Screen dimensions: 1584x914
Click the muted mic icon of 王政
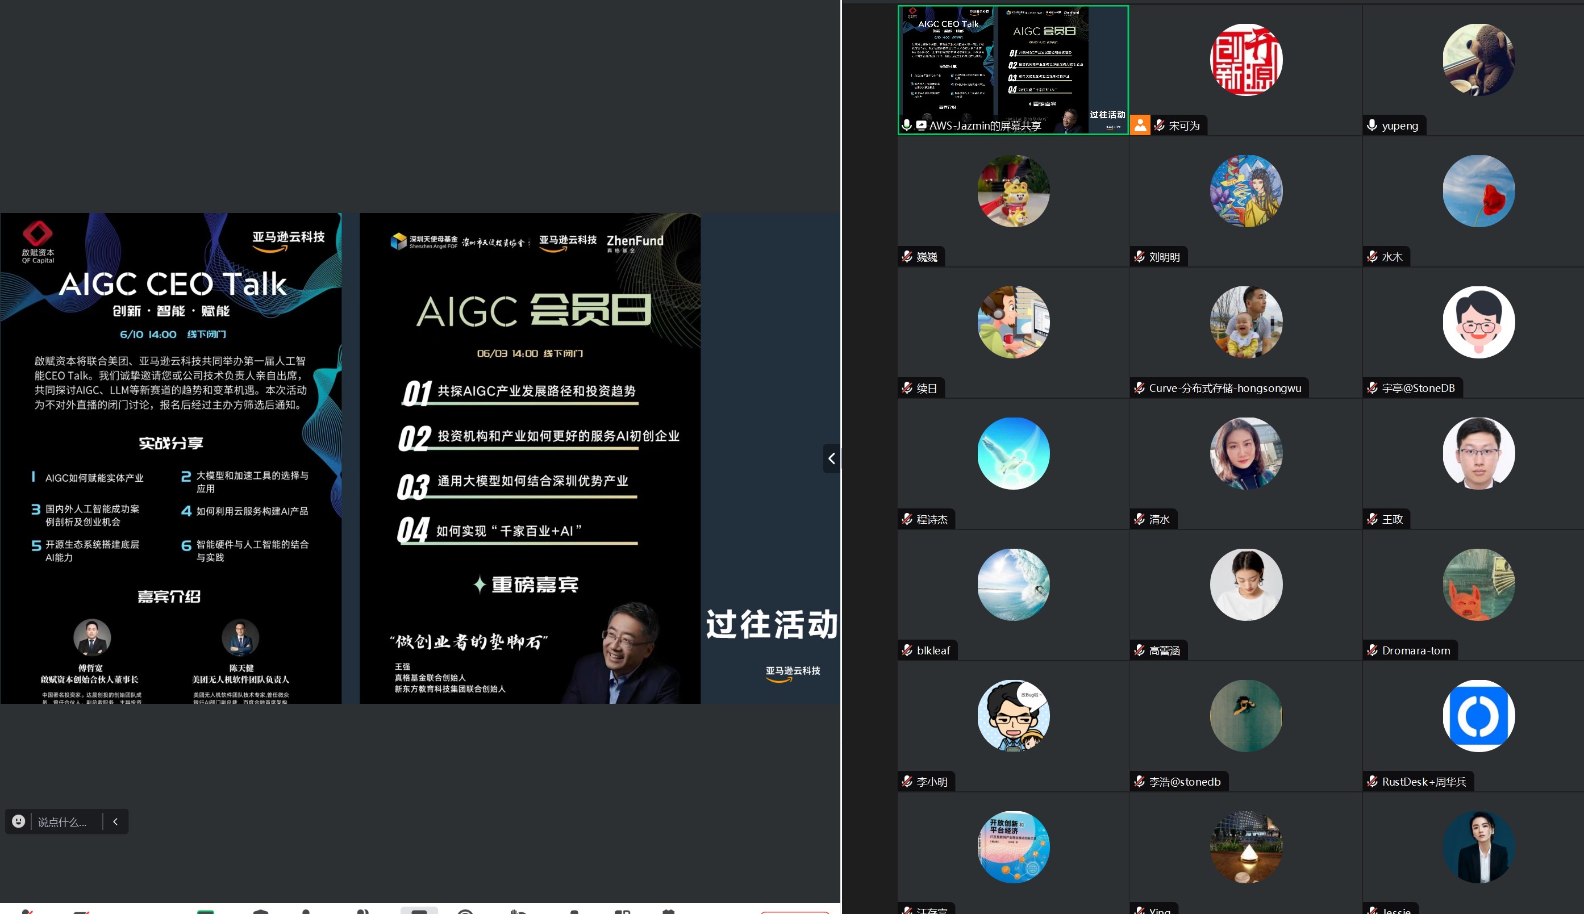click(x=1373, y=519)
